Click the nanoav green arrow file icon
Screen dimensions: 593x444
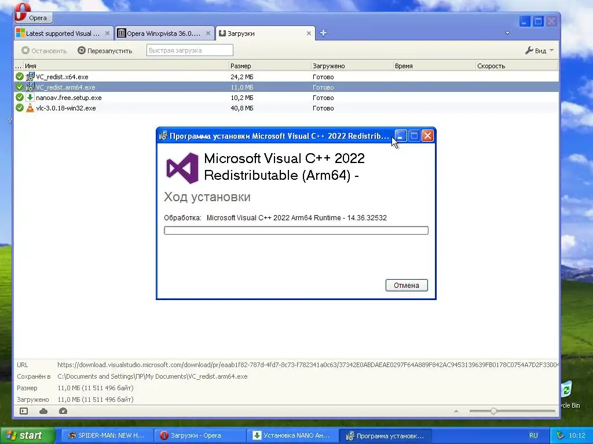pyautogui.click(x=30, y=97)
